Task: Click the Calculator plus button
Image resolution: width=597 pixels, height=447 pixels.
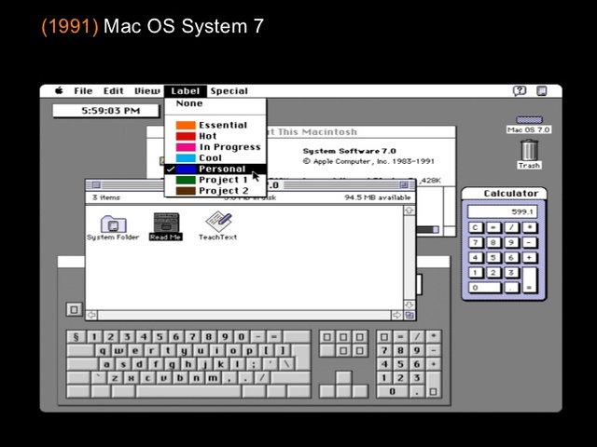Action: click(530, 257)
